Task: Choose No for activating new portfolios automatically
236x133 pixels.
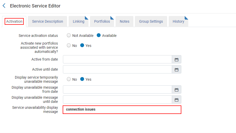Action: (x=69, y=45)
